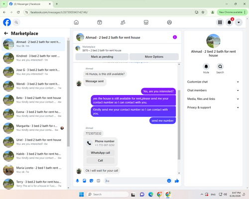The image size is (249, 199).
Task: Expand Chat members section
Action: (x=213, y=91)
